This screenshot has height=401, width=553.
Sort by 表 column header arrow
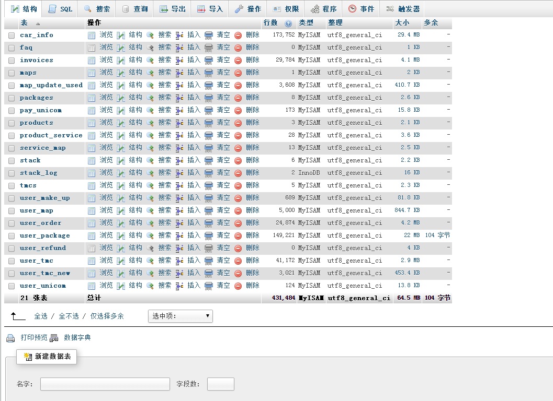pos(38,24)
